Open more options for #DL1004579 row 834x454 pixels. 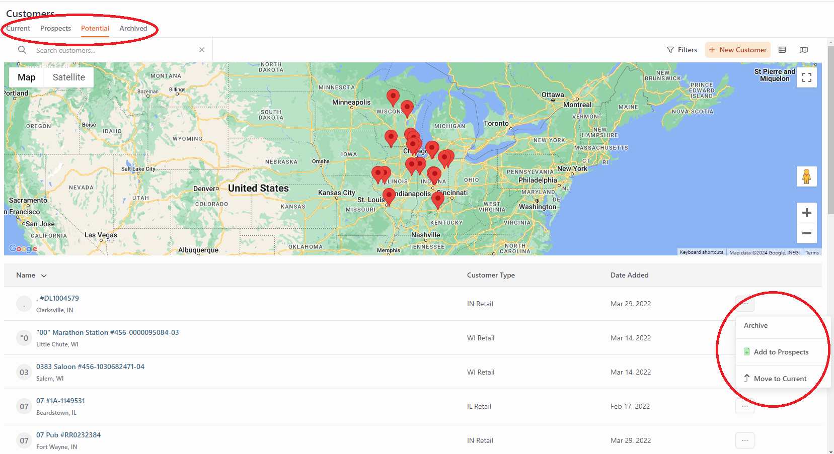[x=745, y=303]
